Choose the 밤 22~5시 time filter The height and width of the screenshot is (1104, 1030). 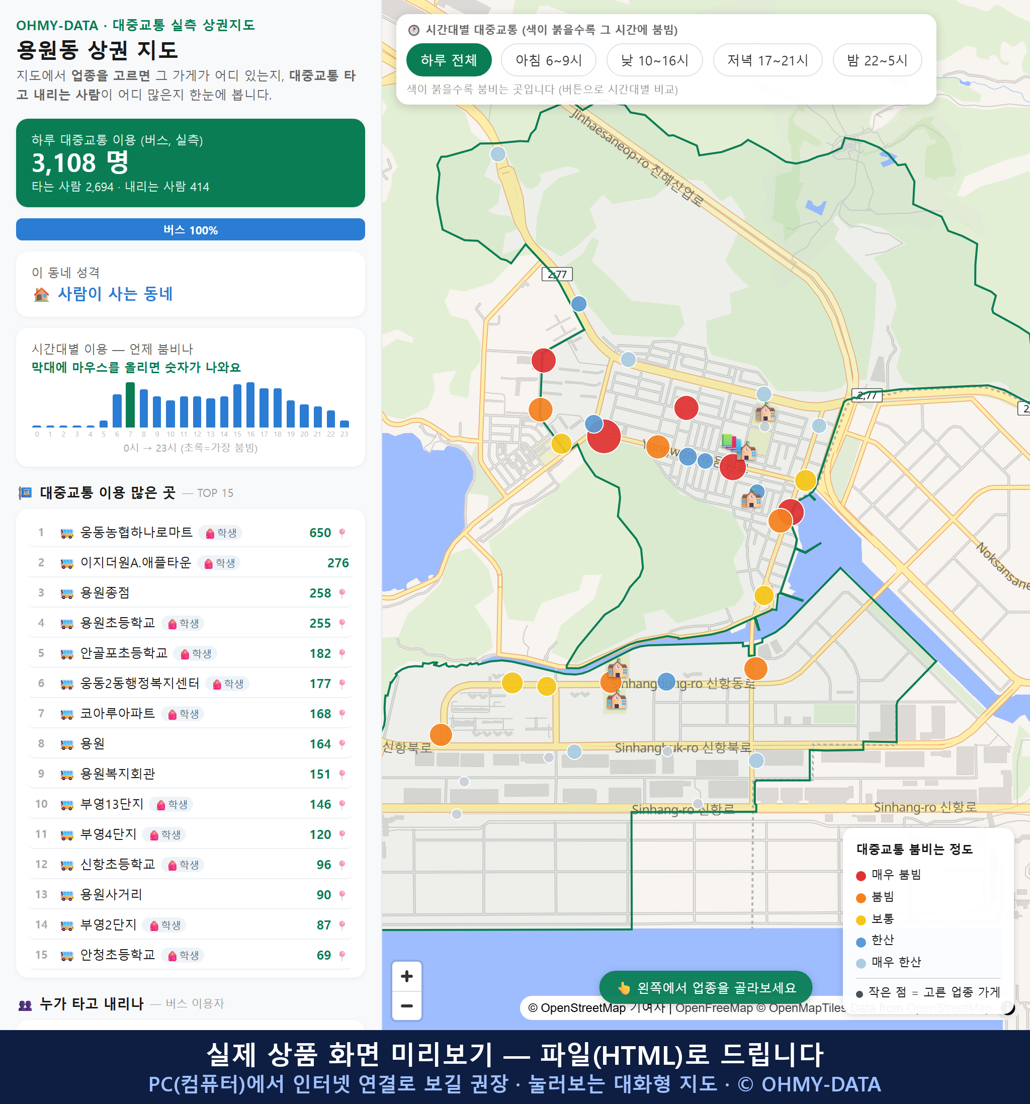click(x=877, y=60)
